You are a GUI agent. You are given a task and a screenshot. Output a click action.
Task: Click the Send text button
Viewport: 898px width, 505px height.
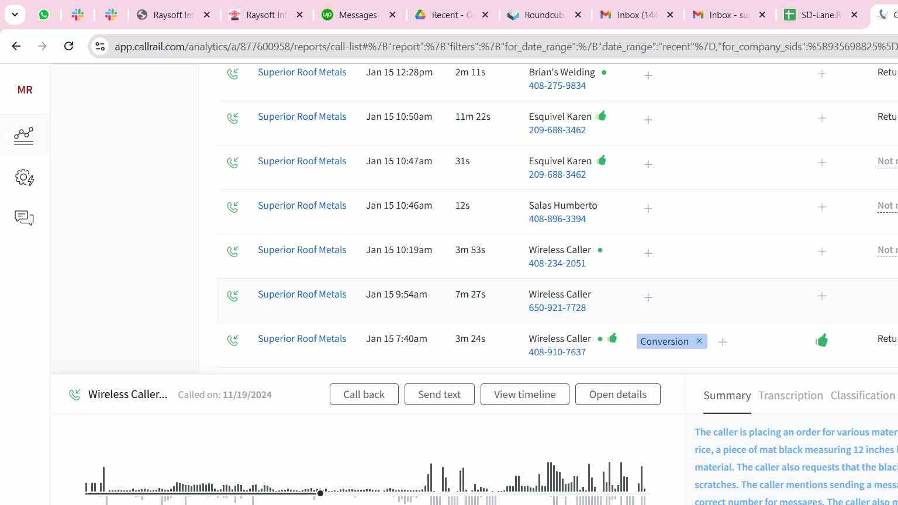tap(439, 395)
